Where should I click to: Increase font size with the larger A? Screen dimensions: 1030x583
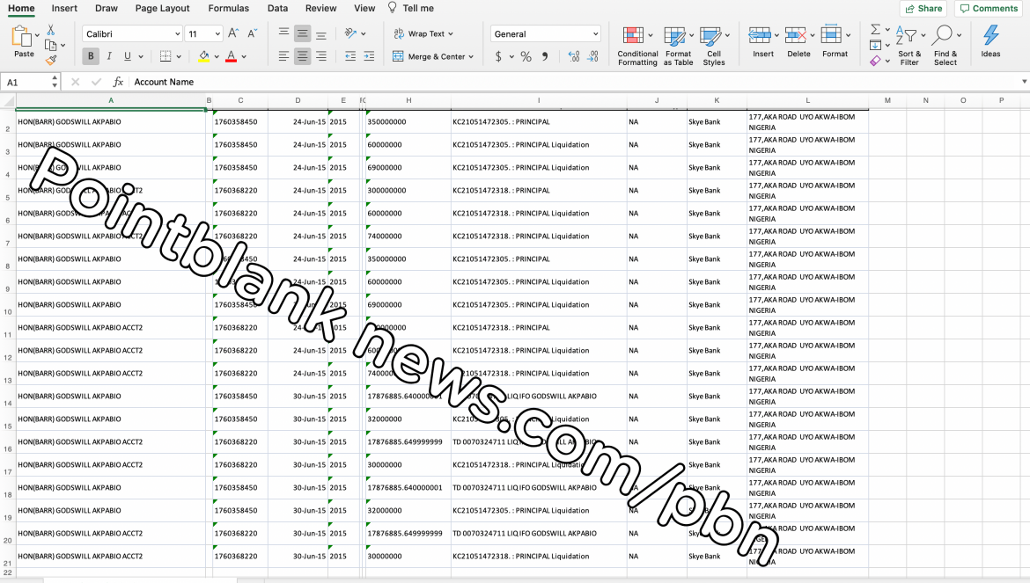click(x=233, y=33)
